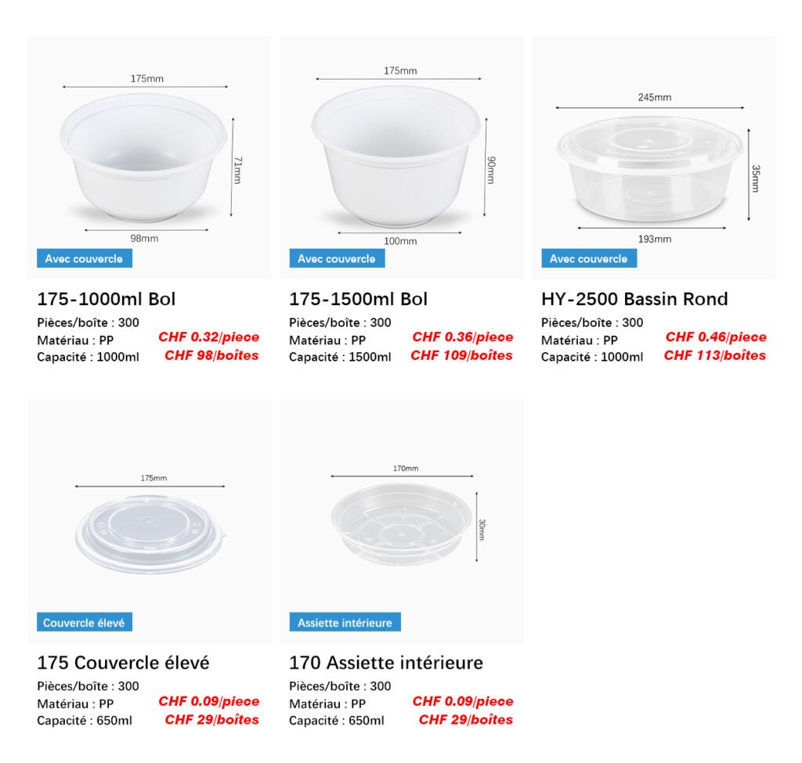Open the 175 Couvercle élevé title
The height and width of the screenshot is (763, 802).
pyautogui.click(x=123, y=663)
